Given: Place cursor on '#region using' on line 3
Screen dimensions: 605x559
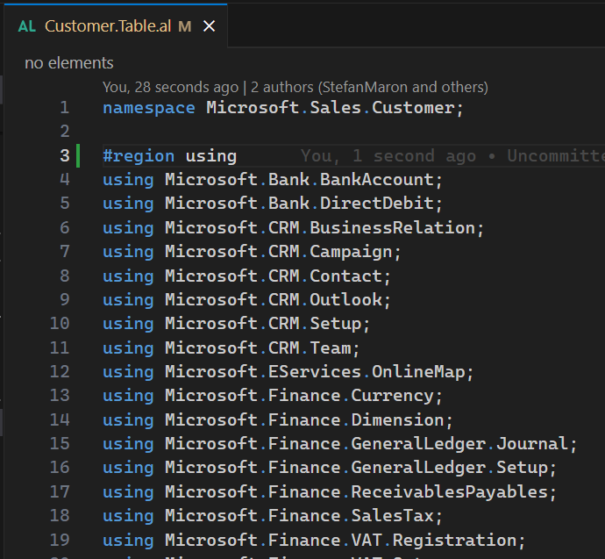Looking at the screenshot, I should tap(170, 156).
